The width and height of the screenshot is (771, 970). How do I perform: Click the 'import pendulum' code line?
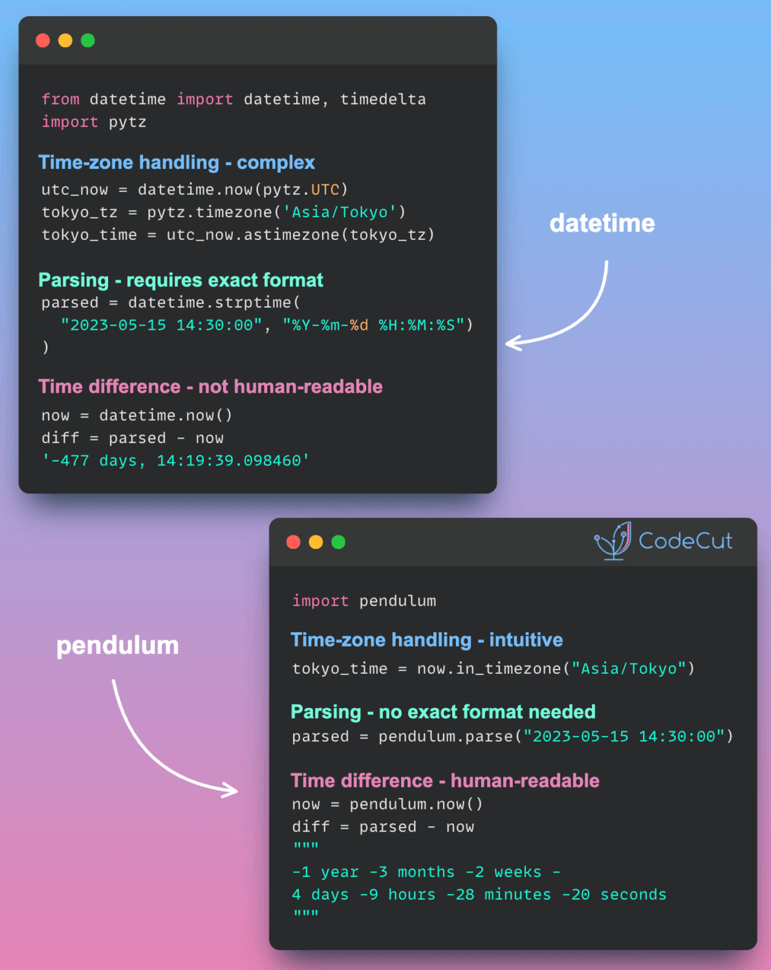[364, 601]
